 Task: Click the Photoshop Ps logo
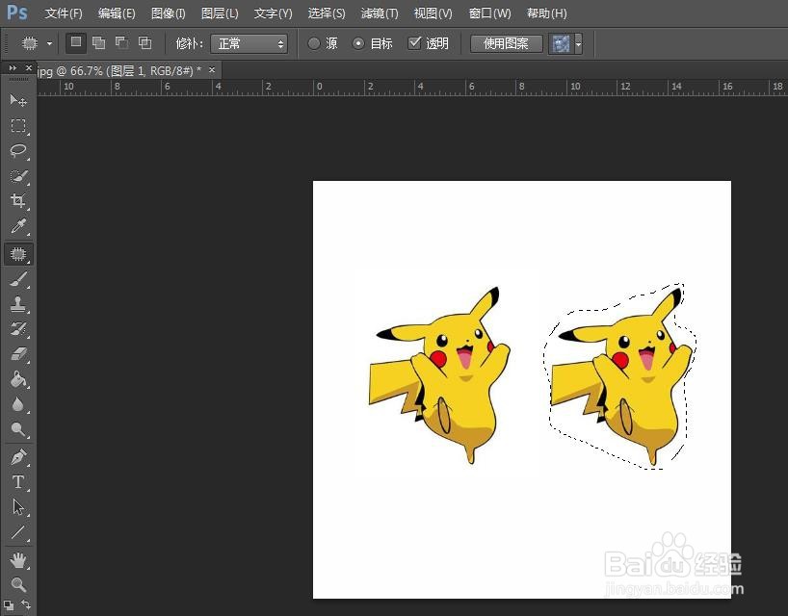(17, 13)
